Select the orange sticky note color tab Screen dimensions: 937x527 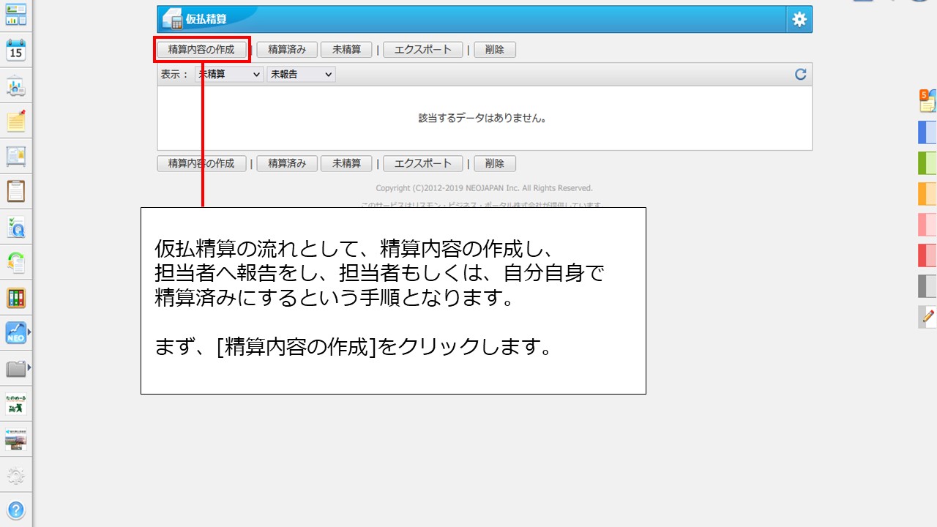point(927,193)
